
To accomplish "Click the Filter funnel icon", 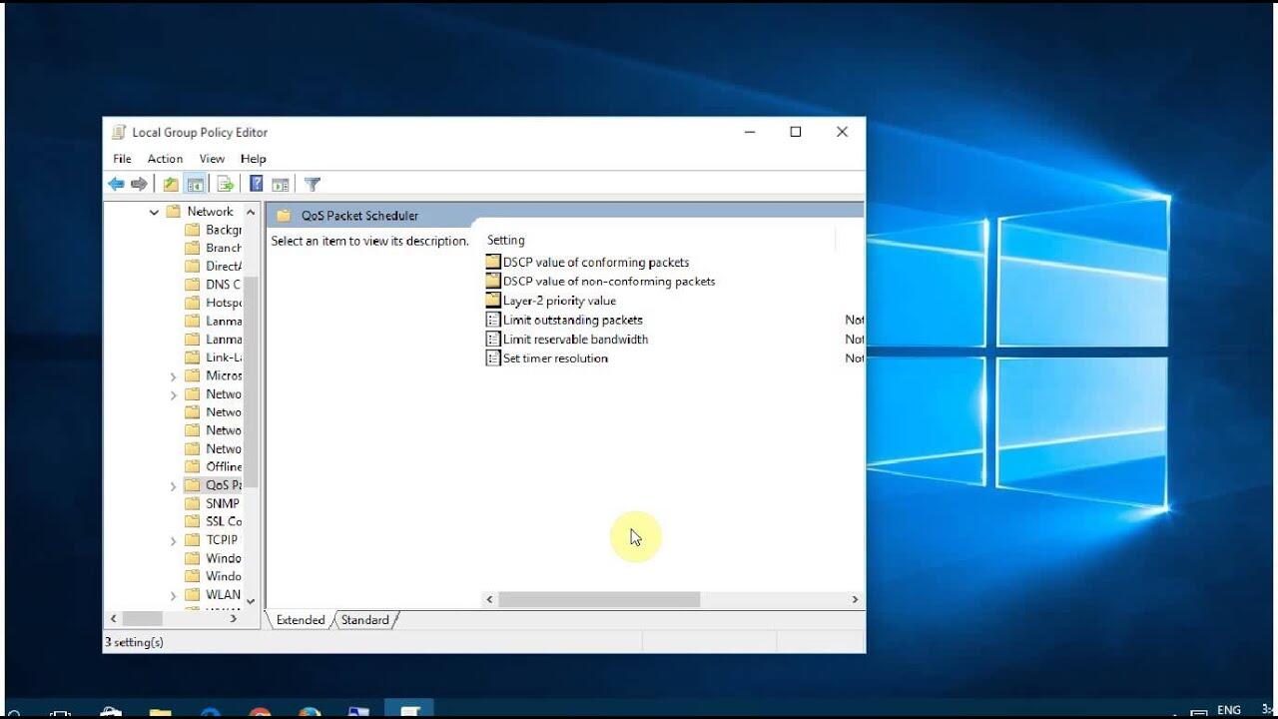I will tap(313, 184).
